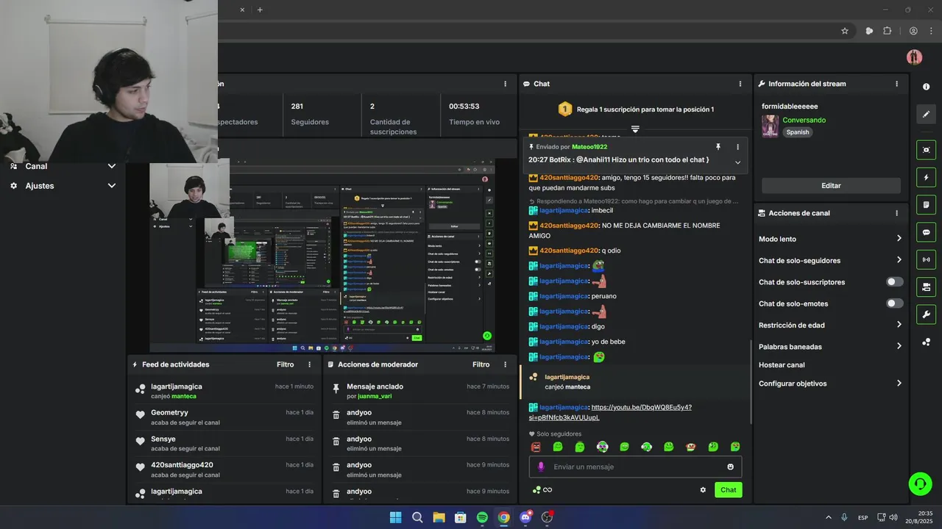
Task: Click the green Chat send button
Action: coord(729,490)
